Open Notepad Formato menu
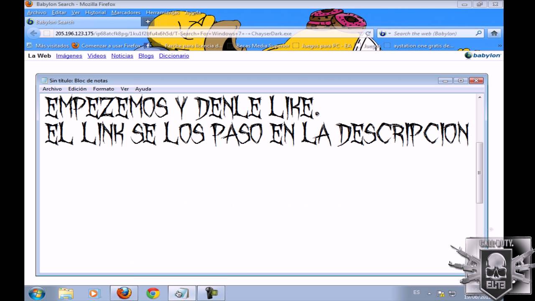This screenshot has height=301, width=535. click(104, 89)
